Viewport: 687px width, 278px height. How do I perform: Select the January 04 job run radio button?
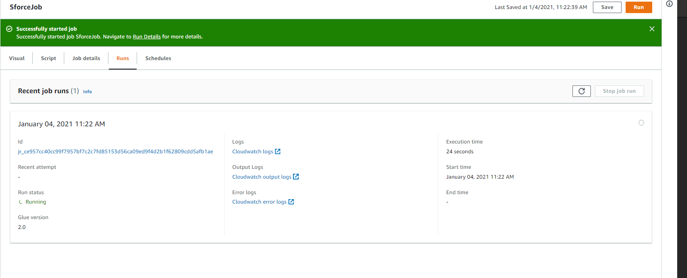click(x=641, y=123)
